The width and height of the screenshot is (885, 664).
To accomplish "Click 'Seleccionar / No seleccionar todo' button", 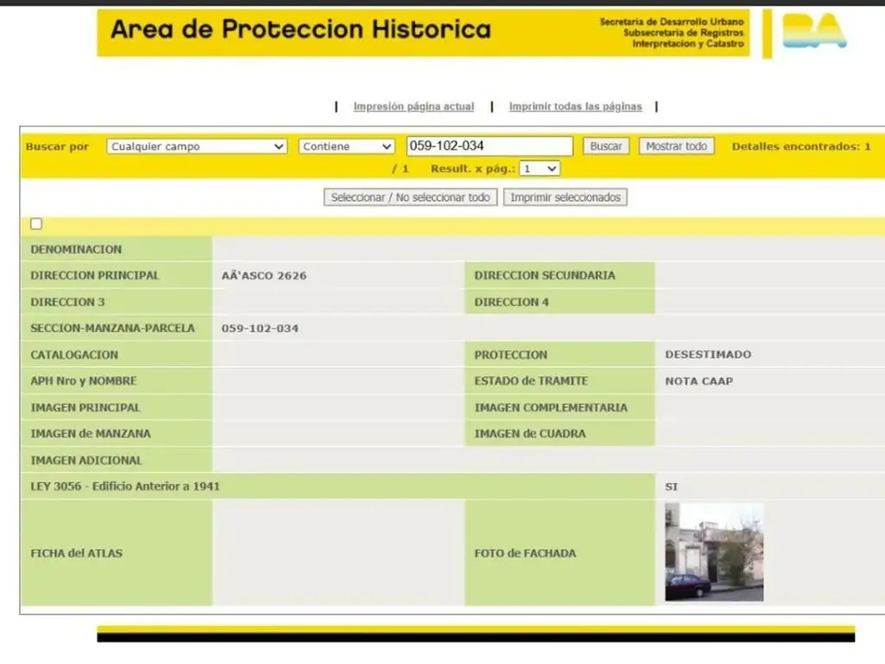I will pyautogui.click(x=411, y=197).
